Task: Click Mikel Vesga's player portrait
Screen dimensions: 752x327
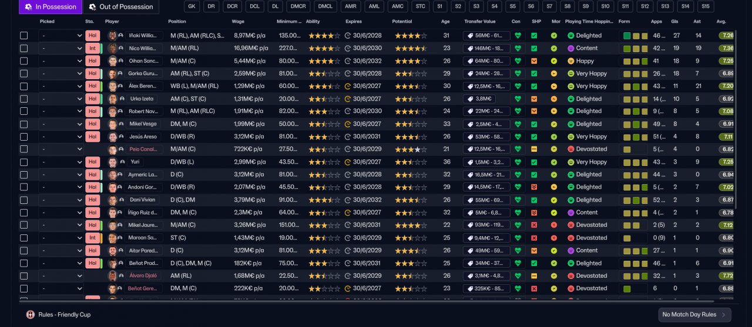Action: pos(112,124)
